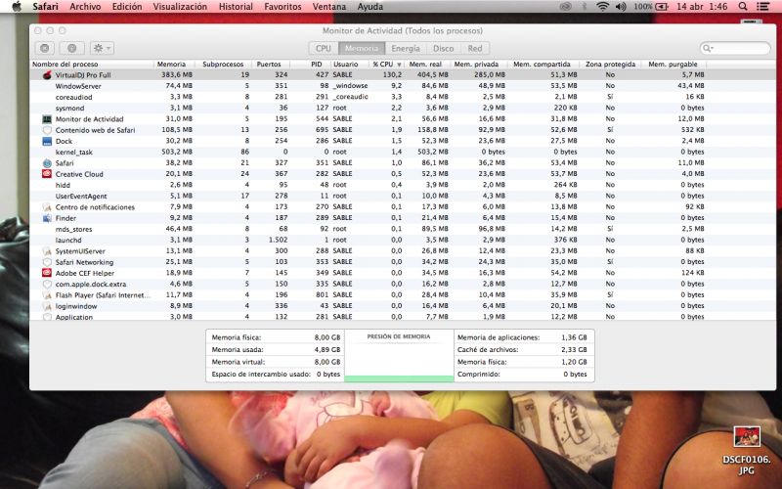The image size is (782, 489).
Task: Open the gear actions dropdown menu
Action: click(102, 48)
